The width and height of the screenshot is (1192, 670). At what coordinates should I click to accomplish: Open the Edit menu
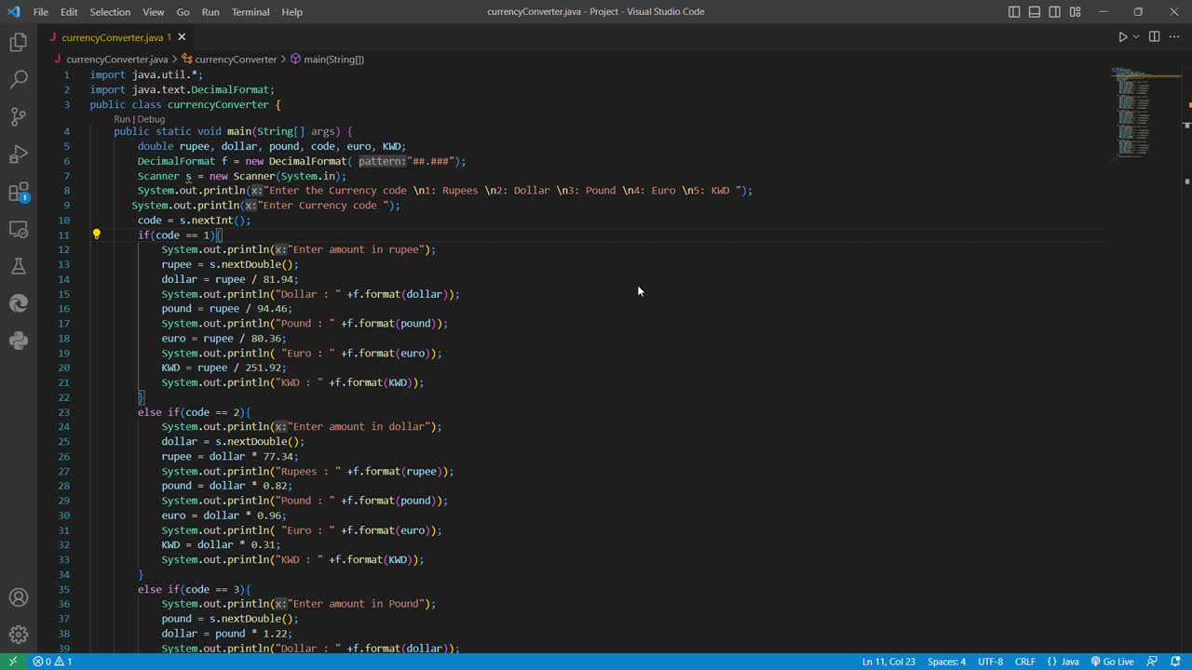[x=69, y=12]
